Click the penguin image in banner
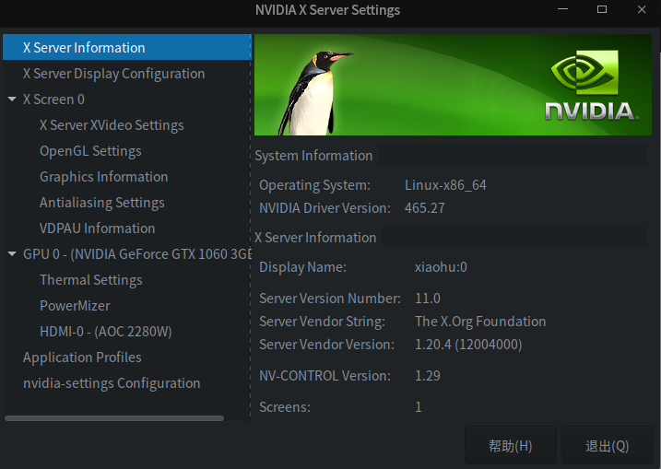The width and height of the screenshot is (661, 469). pos(313,88)
